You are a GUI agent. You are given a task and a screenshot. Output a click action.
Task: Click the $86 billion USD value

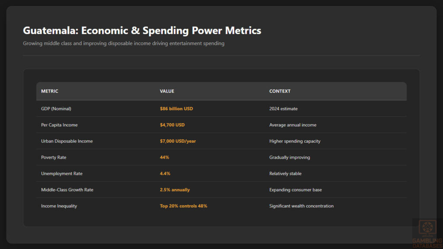coord(176,109)
